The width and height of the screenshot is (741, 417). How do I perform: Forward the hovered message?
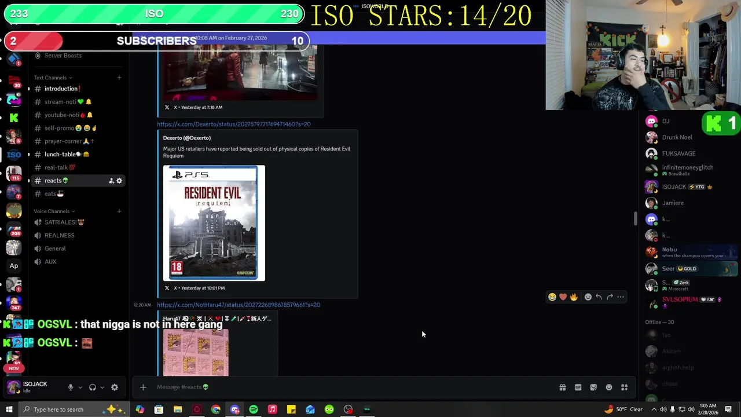610,297
